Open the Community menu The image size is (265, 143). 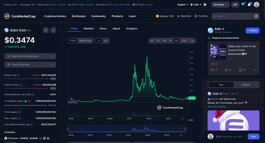pyautogui.click(x=98, y=16)
